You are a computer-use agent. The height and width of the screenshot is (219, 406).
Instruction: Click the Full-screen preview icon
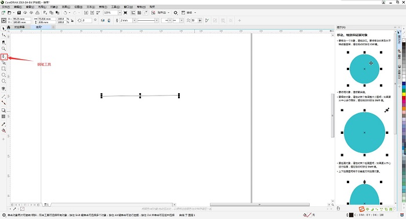[126, 12]
